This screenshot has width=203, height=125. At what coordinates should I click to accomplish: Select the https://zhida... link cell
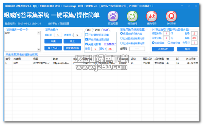click(x=62, y=63)
